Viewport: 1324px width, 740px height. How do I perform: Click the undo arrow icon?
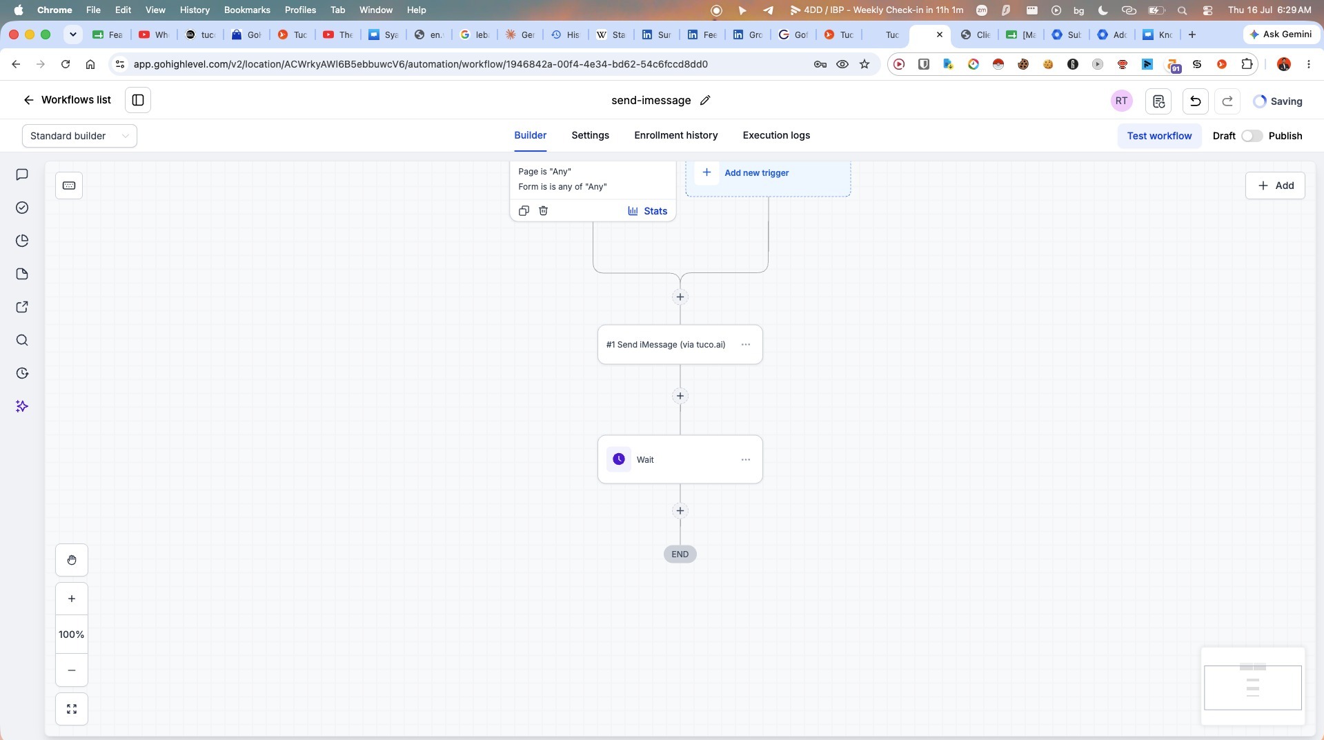tap(1195, 101)
